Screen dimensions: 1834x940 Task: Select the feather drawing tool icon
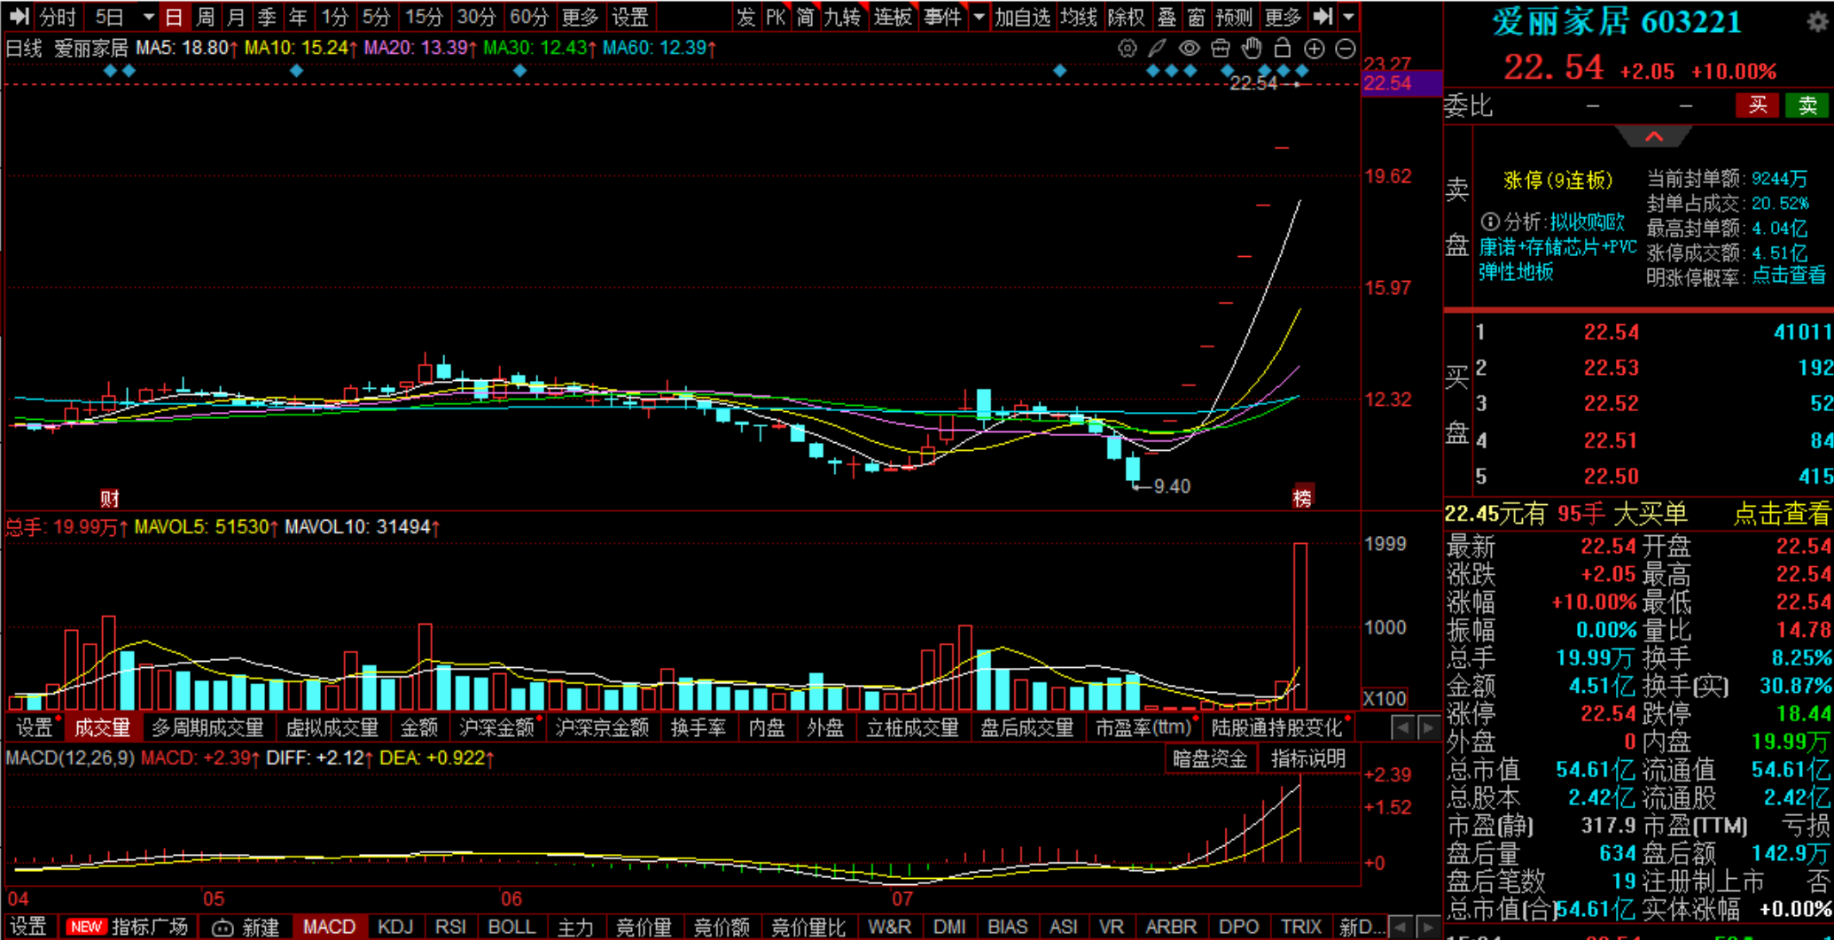[x=1158, y=49]
